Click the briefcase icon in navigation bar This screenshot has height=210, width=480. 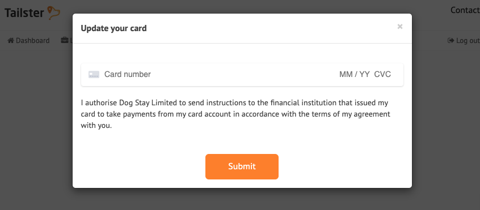(64, 40)
